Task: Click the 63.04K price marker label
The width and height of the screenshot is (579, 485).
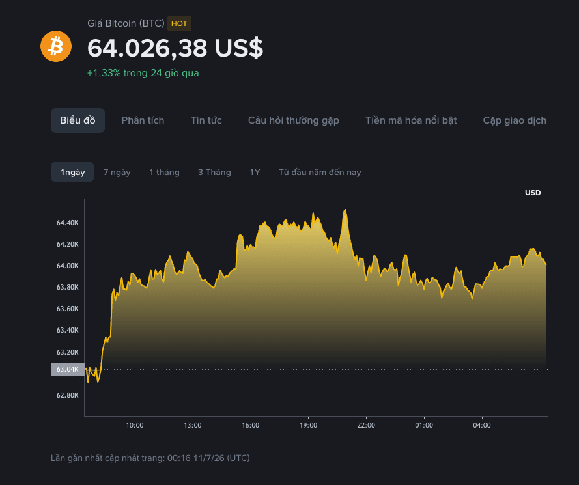Action: [68, 369]
